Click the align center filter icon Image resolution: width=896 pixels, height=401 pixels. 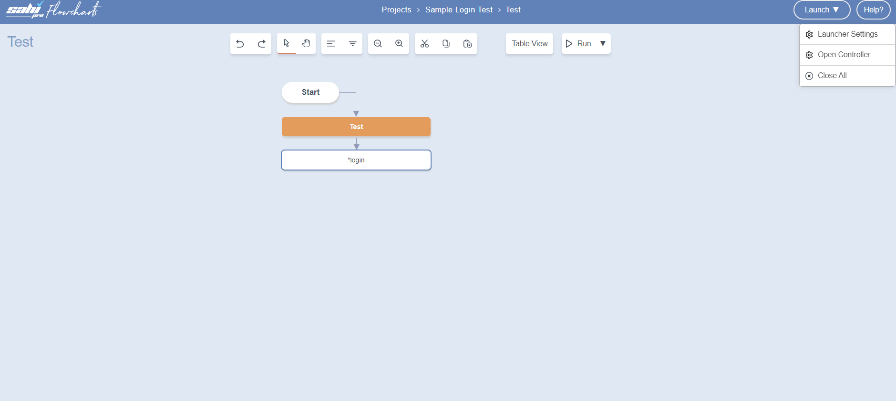(x=352, y=44)
